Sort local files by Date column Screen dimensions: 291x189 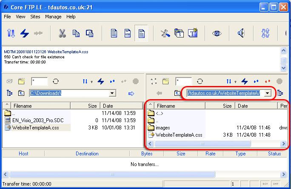(122, 106)
